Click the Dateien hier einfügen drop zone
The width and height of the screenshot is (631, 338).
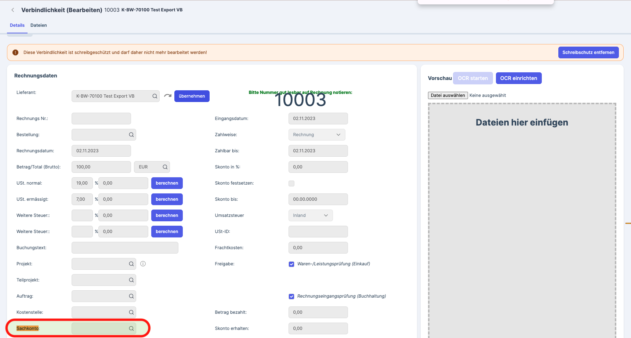522,220
